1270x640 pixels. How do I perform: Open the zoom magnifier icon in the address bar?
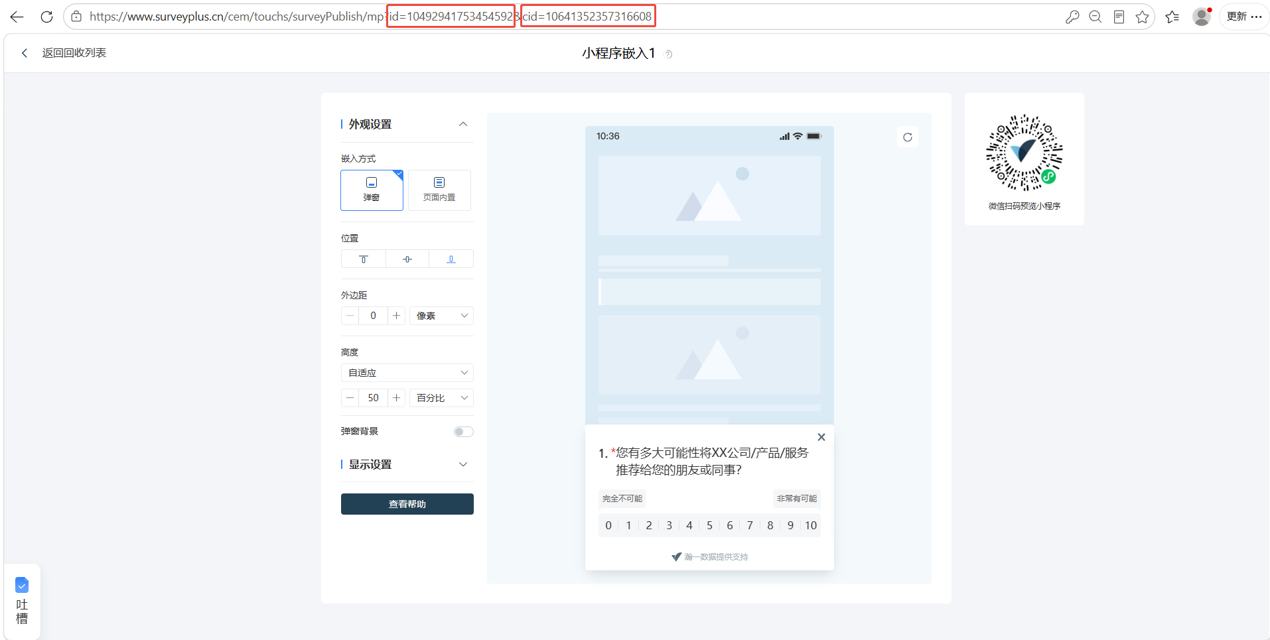(1095, 17)
